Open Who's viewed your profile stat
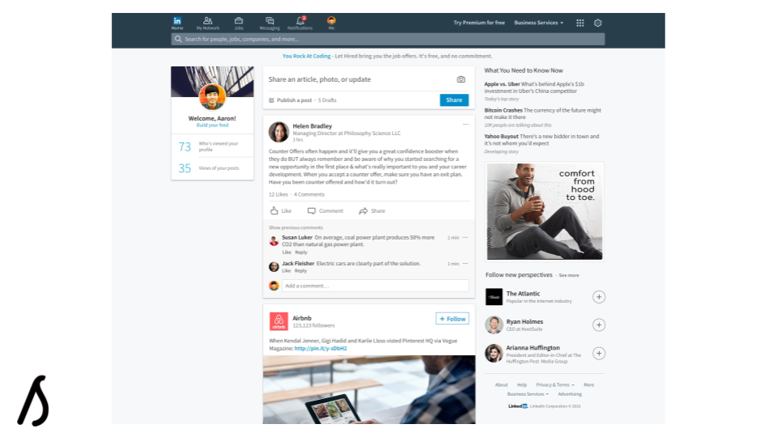Screen dimensions: 777x437 click(212, 146)
